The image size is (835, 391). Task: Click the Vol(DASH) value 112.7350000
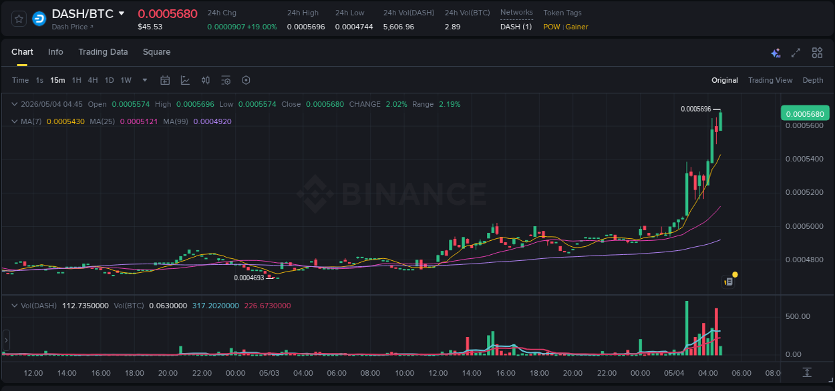point(86,306)
